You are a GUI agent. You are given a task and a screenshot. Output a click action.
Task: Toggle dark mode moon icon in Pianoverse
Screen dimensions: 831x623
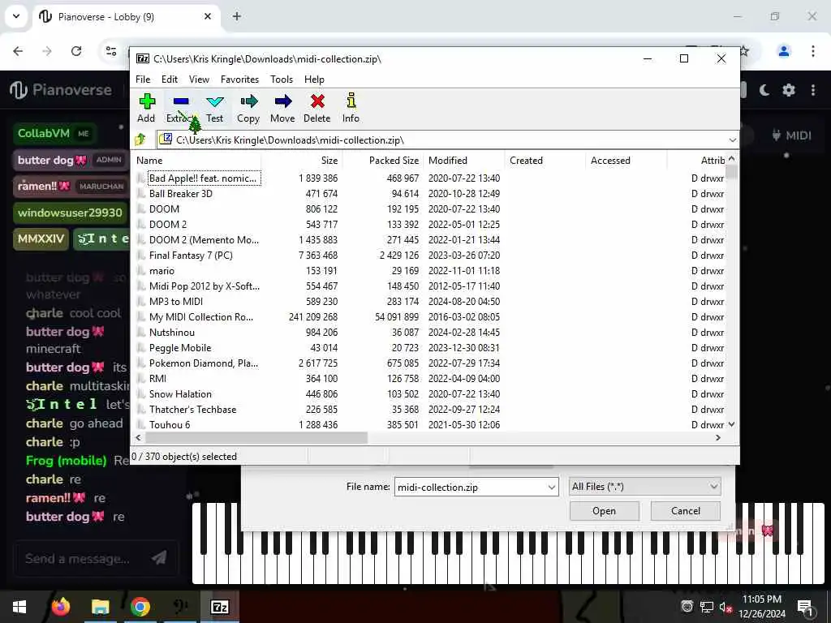[764, 90]
